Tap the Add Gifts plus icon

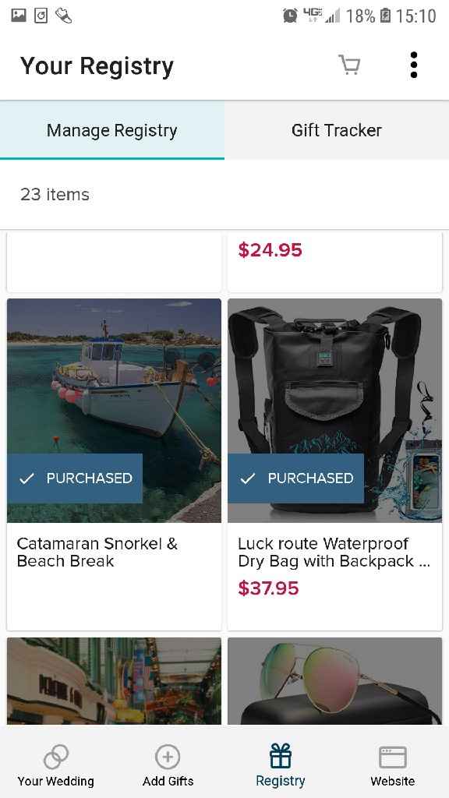coord(168,757)
